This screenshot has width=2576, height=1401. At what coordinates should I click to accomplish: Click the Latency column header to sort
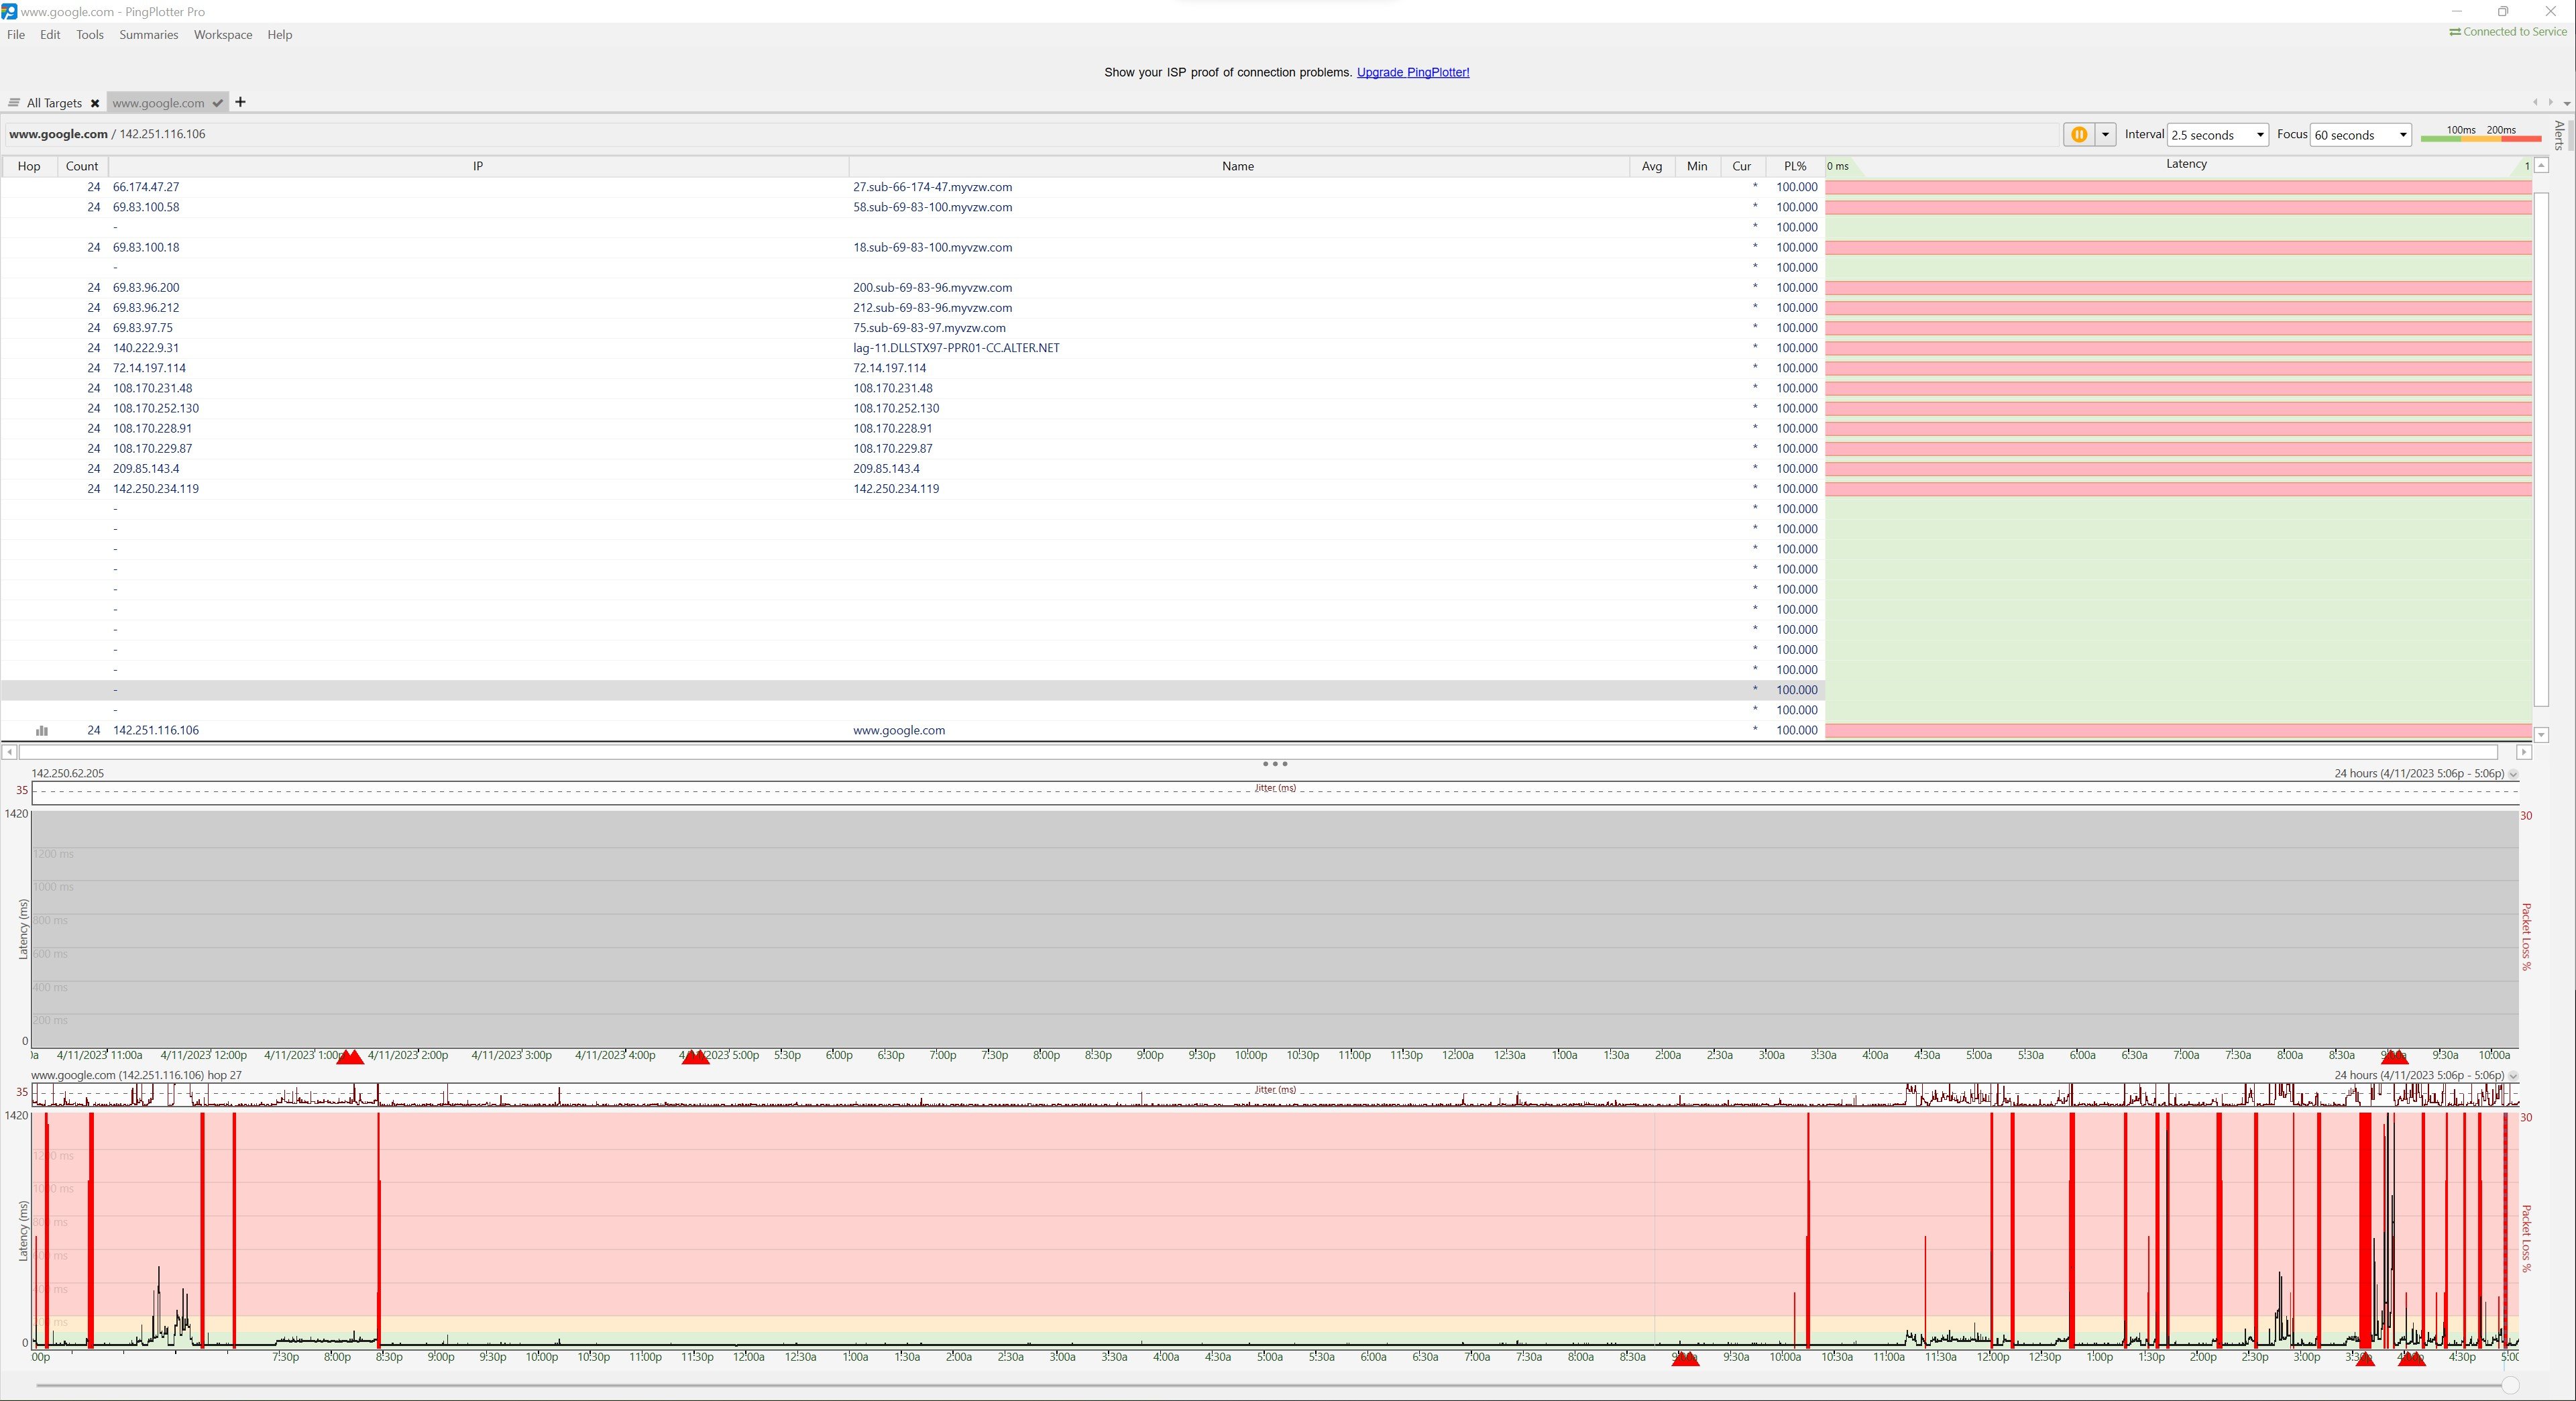coord(2187,164)
